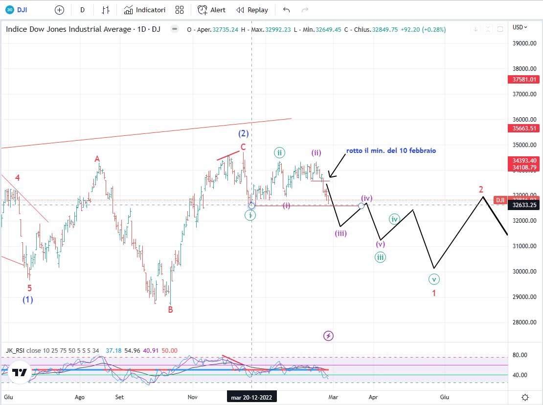Click the compare or add symbol plus icon

60,10
